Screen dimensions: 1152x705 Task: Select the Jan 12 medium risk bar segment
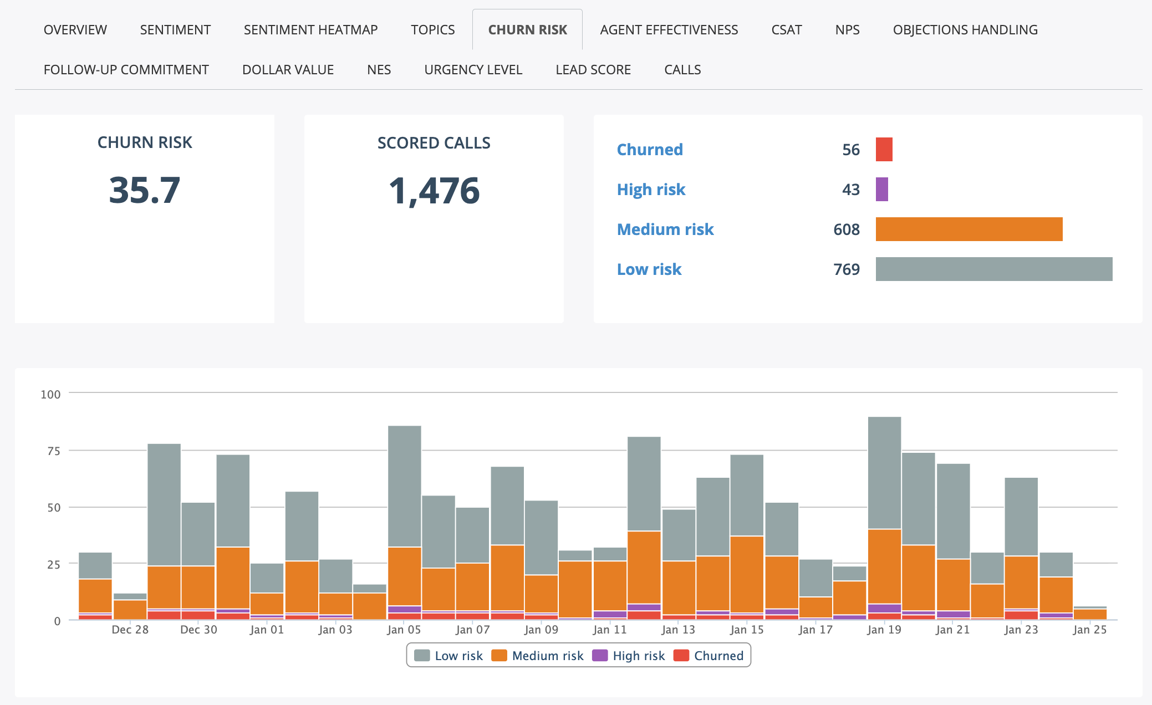tap(644, 568)
